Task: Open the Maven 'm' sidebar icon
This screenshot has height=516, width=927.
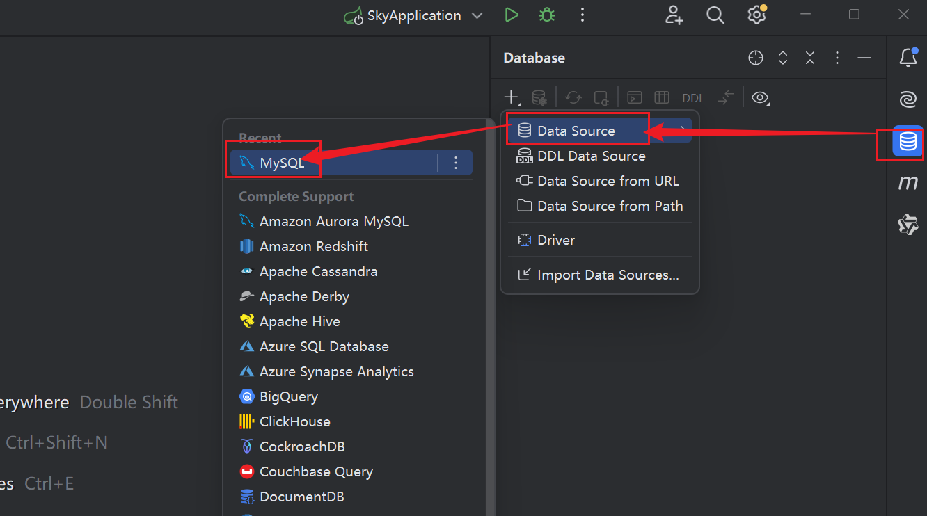Action: 908,183
